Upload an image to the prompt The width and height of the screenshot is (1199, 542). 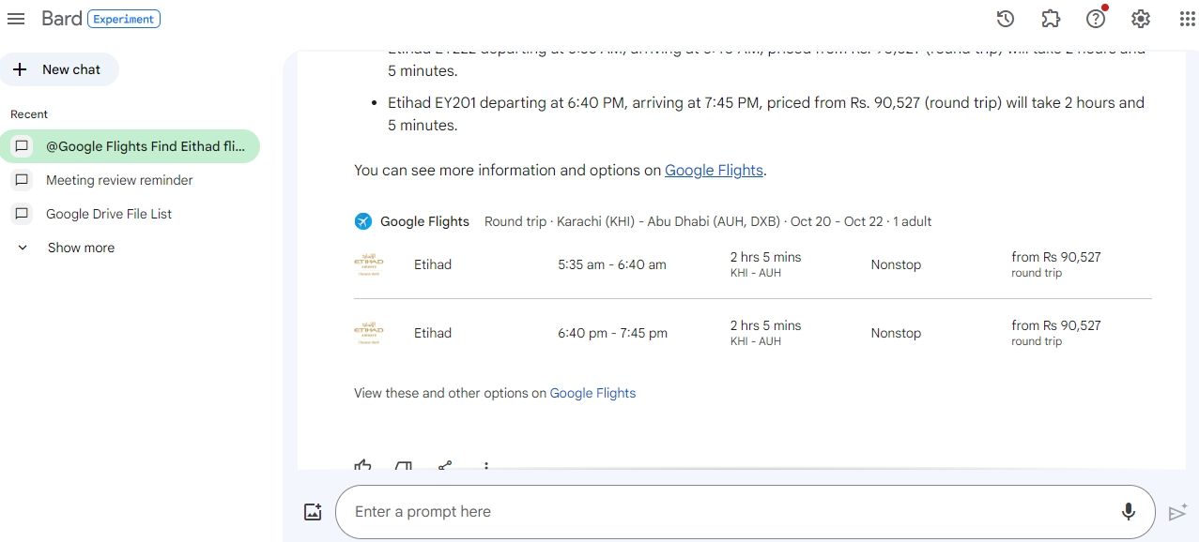pos(312,511)
